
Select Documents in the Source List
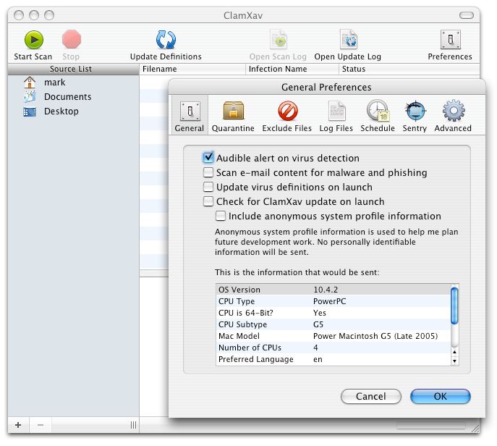67,97
